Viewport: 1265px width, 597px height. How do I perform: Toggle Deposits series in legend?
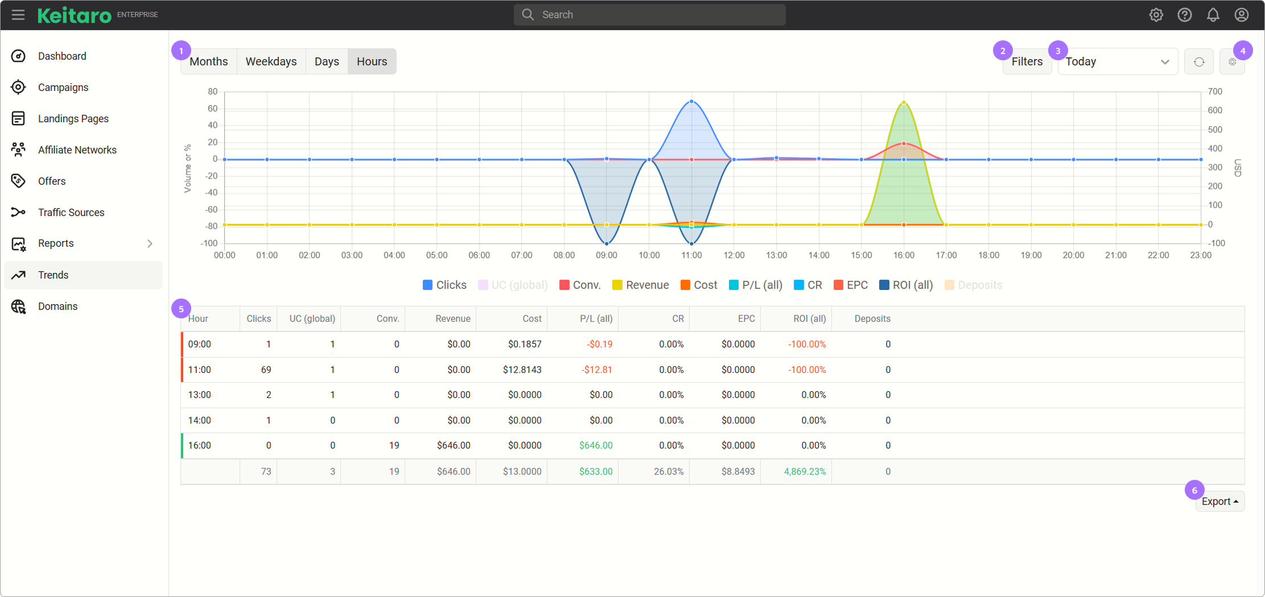[x=974, y=285]
